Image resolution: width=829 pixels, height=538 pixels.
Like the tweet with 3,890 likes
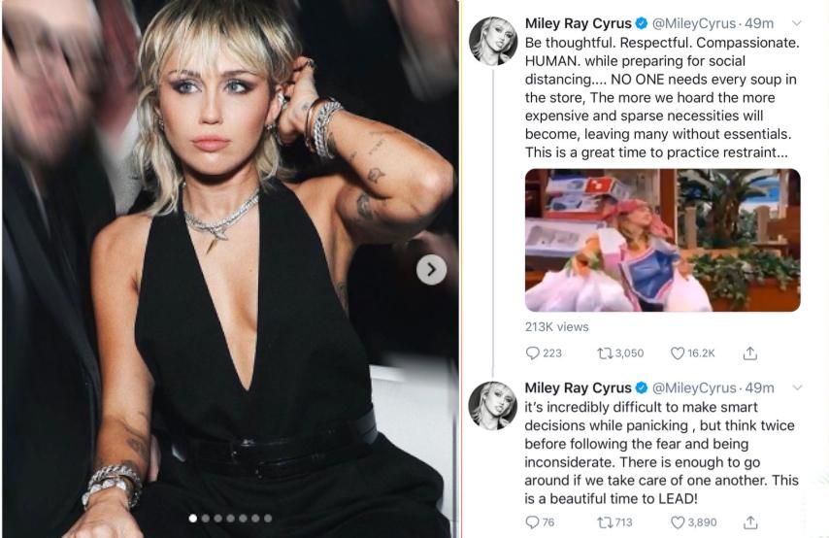[679, 521]
